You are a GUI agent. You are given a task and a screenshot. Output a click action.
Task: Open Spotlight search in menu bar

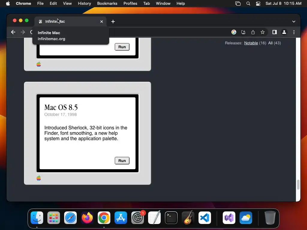248,4
